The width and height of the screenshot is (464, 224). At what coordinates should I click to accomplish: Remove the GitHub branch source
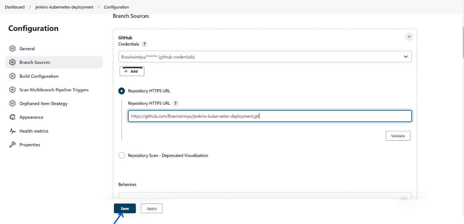point(409,37)
